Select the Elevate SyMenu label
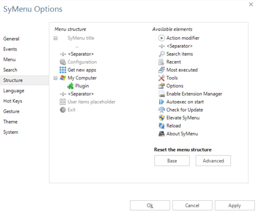Screen dimensions: 258x214 [183, 118]
